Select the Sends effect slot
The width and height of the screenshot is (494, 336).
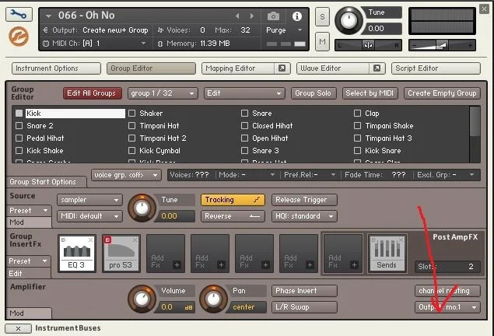click(x=387, y=254)
